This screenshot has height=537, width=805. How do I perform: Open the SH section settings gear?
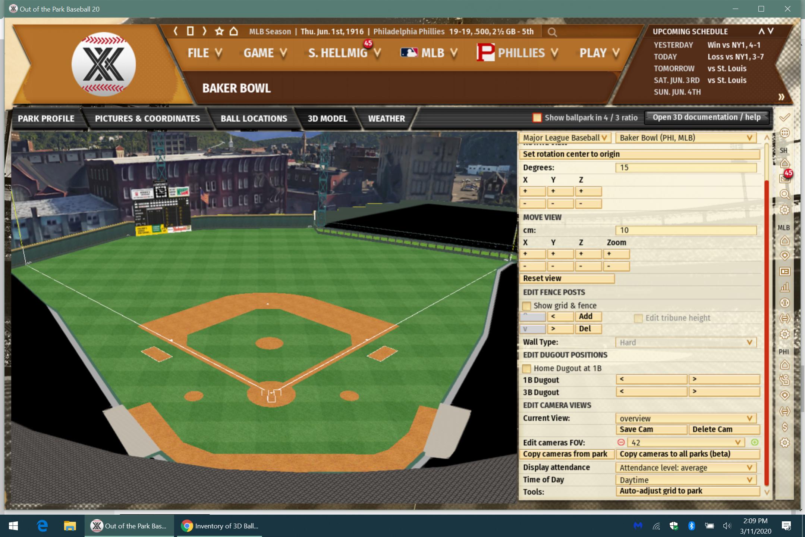tap(784, 210)
